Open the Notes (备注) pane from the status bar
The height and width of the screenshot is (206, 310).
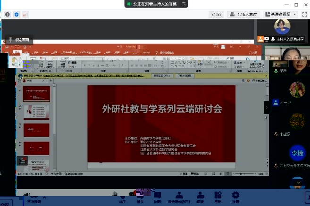[184, 174]
